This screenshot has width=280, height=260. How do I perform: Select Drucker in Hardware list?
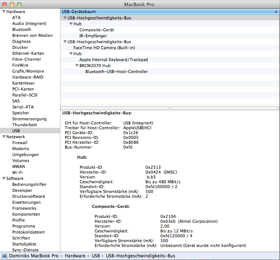point(20,47)
